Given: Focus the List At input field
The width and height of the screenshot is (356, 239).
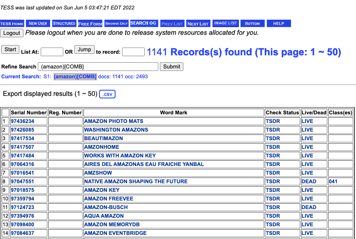Looking at the screenshot, I should 52,52.
